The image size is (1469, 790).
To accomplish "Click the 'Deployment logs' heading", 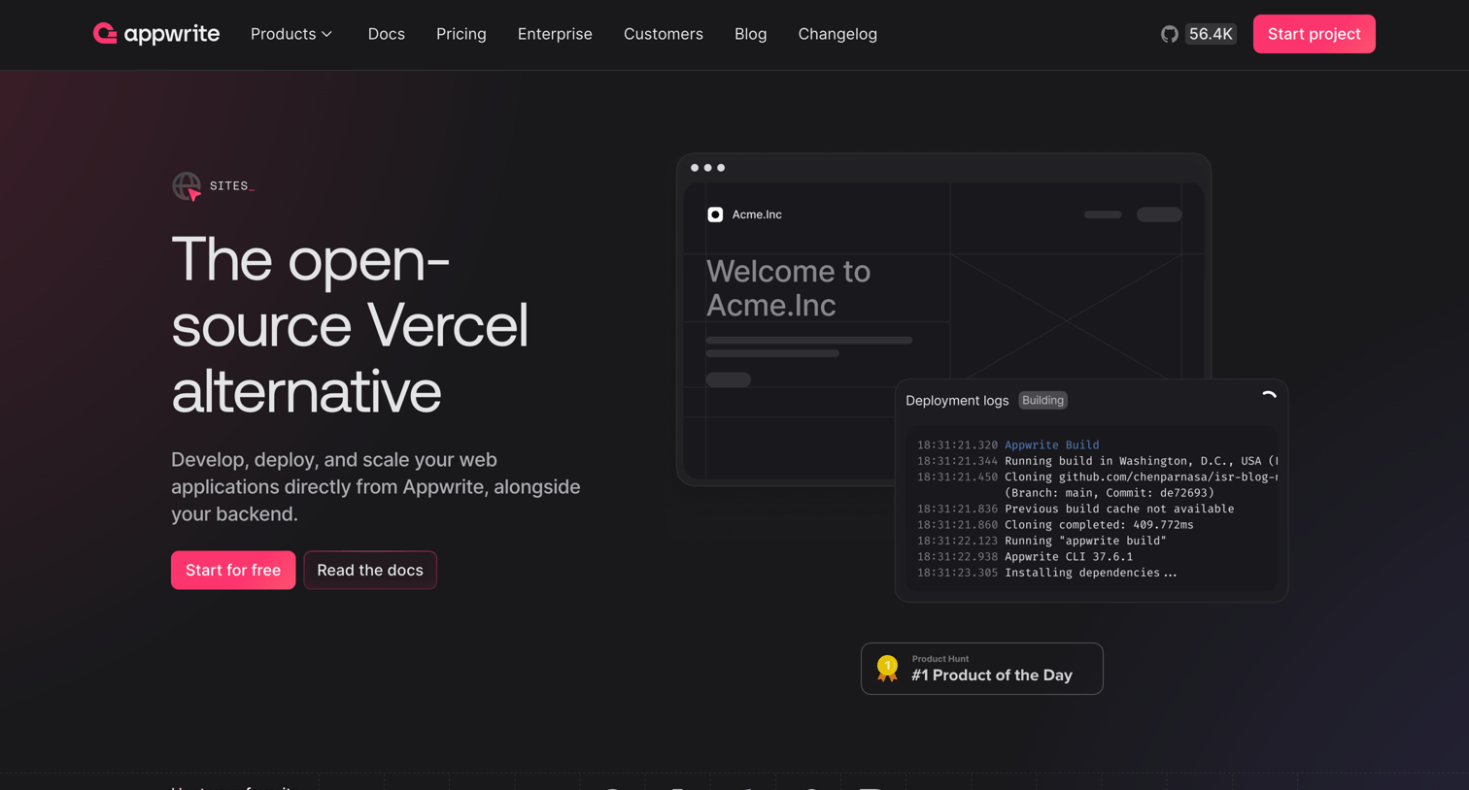I will [957, 400].
